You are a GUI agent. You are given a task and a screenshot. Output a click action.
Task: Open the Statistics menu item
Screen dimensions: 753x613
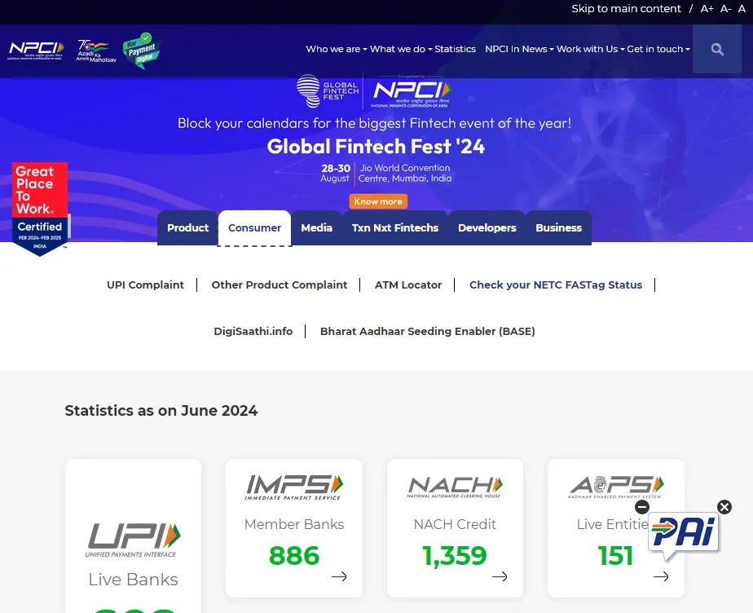tap(455, 49)
